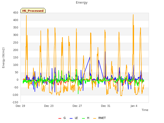164x123 pixels.
Task: Click the blue LE legend color marker
Action: (x=71, y=118)
